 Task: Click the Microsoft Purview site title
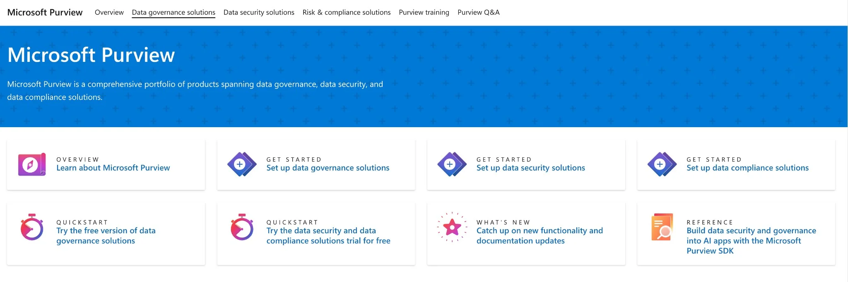click(45, 12)
